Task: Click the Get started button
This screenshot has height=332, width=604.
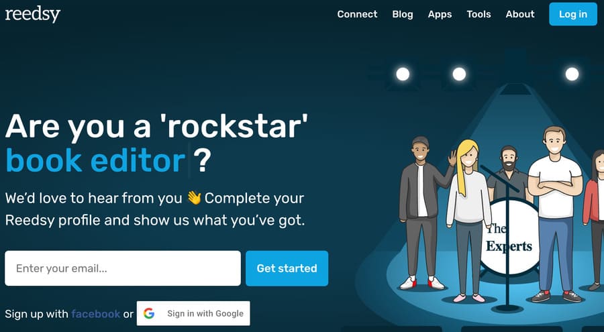Action: pos(287,268)
